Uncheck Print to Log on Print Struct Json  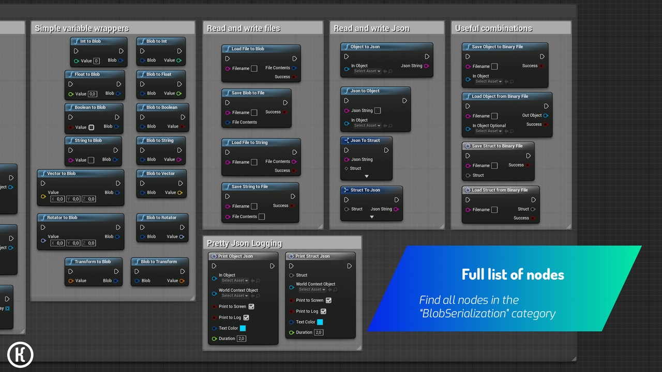323,311
